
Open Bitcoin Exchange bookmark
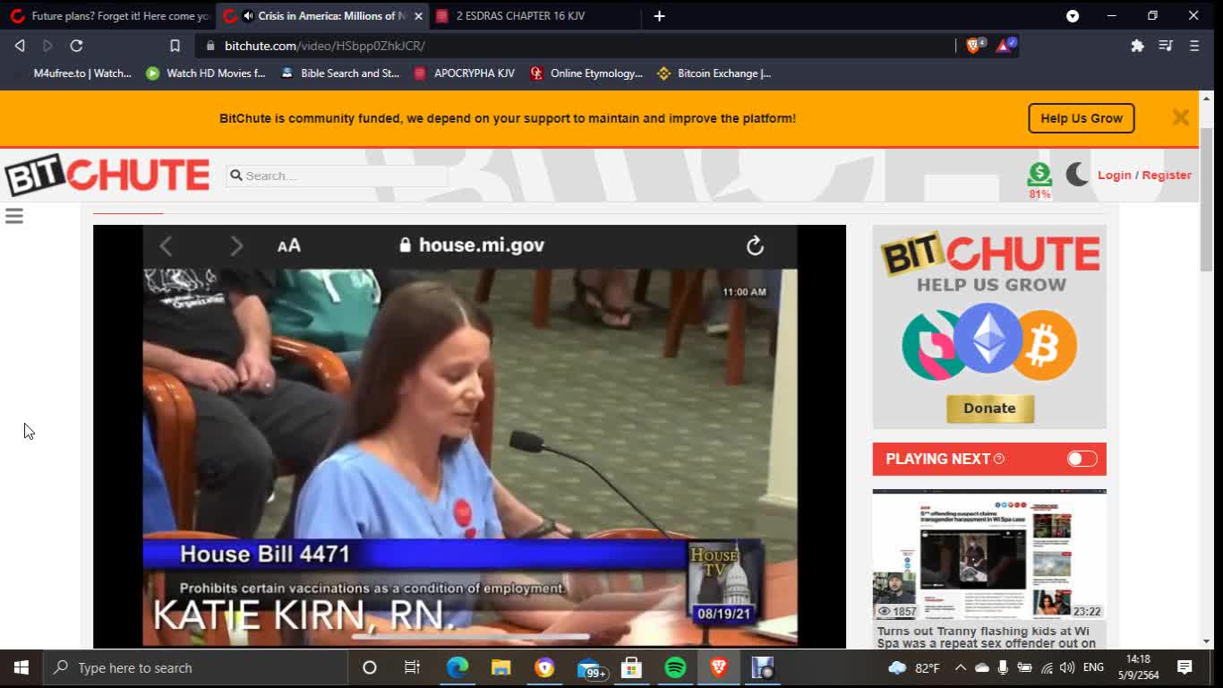coord(714,73)
